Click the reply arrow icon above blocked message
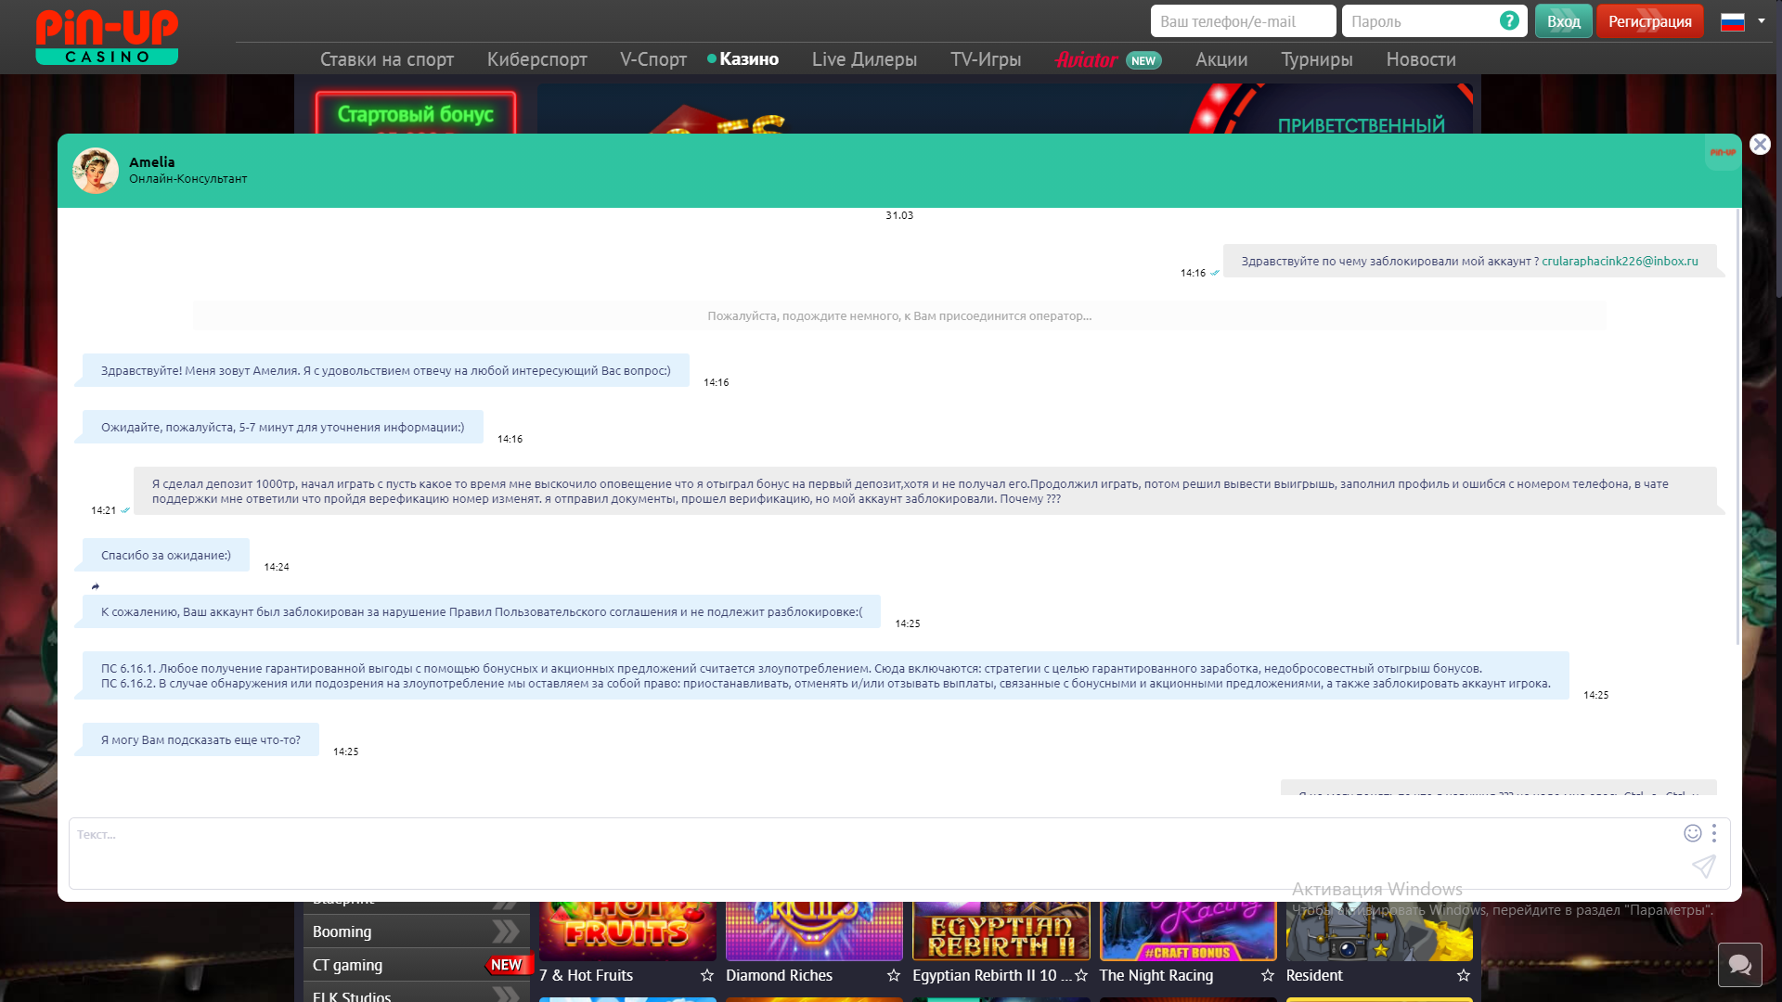 click(96, 586)
